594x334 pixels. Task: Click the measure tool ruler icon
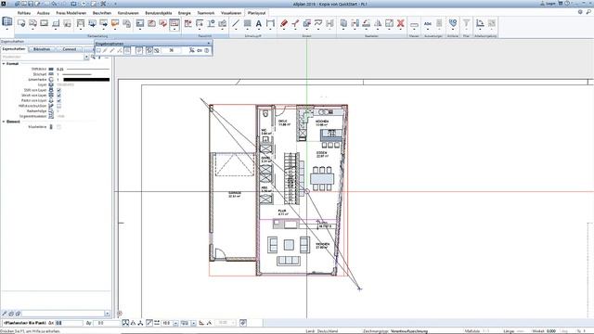(x=415, y=25)
